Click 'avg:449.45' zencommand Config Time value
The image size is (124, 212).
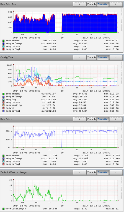pos(80,94)
